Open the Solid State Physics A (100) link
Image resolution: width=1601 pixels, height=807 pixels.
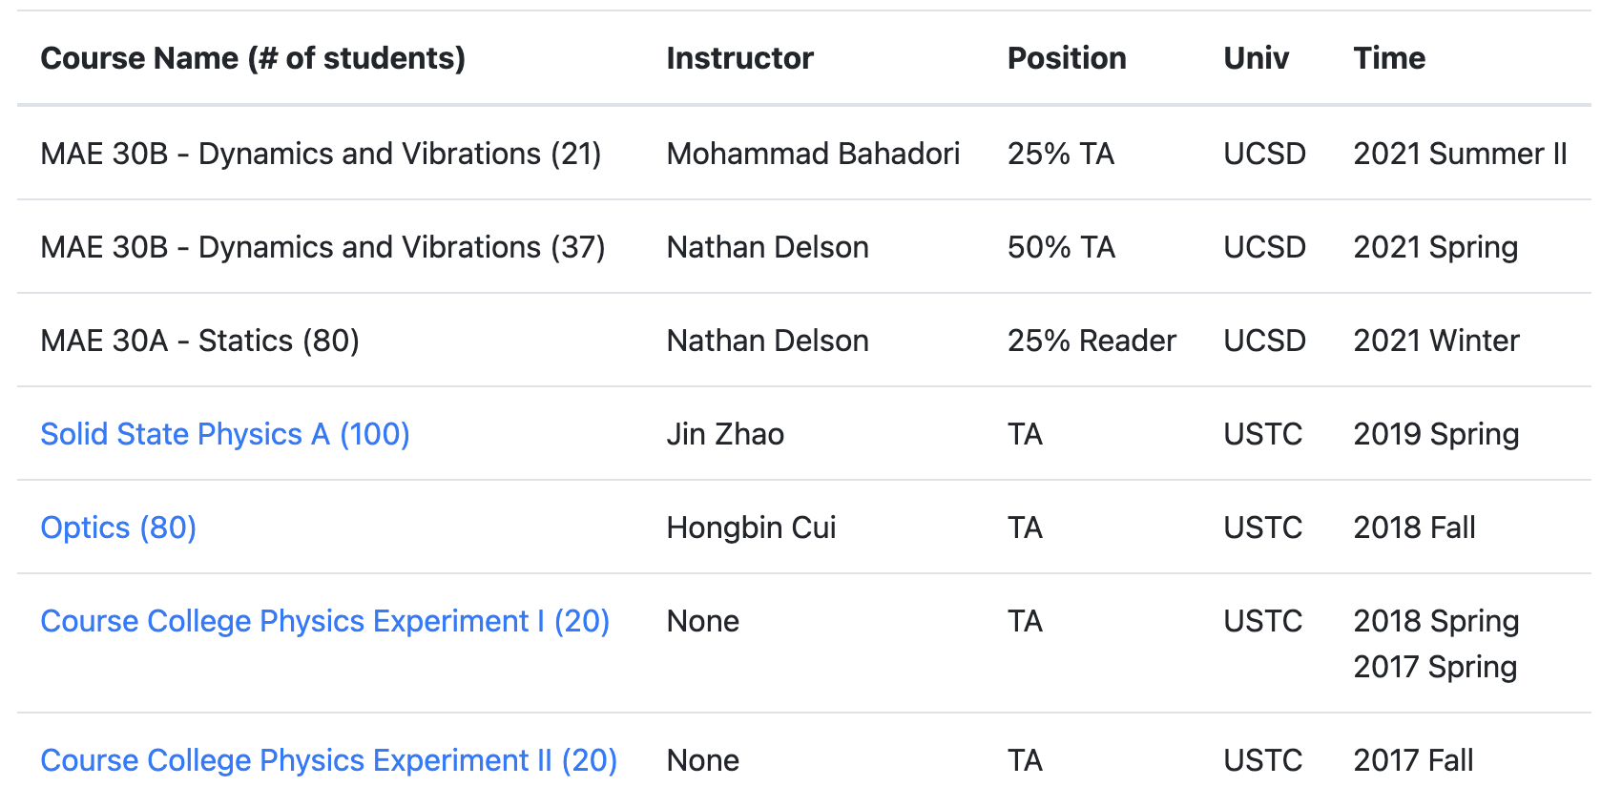[x=225, y=434]
